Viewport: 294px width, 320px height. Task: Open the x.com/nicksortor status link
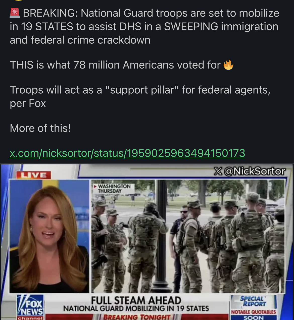click(x=127, y=153)
